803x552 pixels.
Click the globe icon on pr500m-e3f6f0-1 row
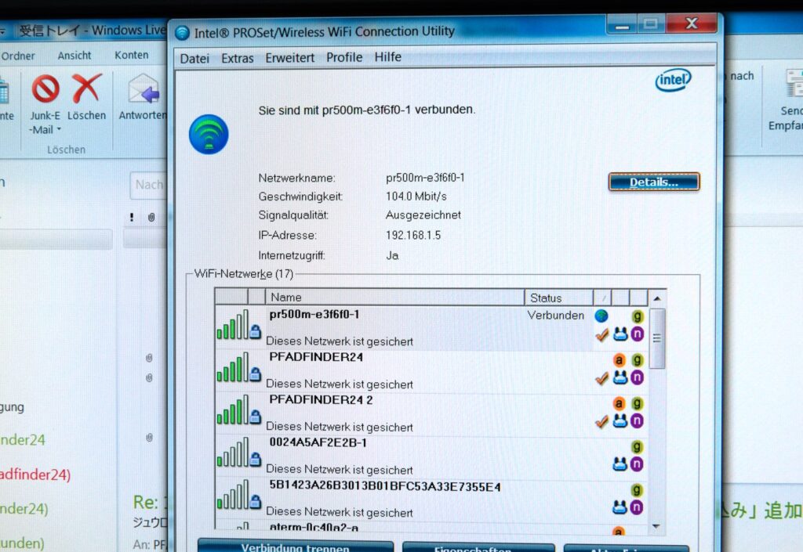[x=601, y=316]
